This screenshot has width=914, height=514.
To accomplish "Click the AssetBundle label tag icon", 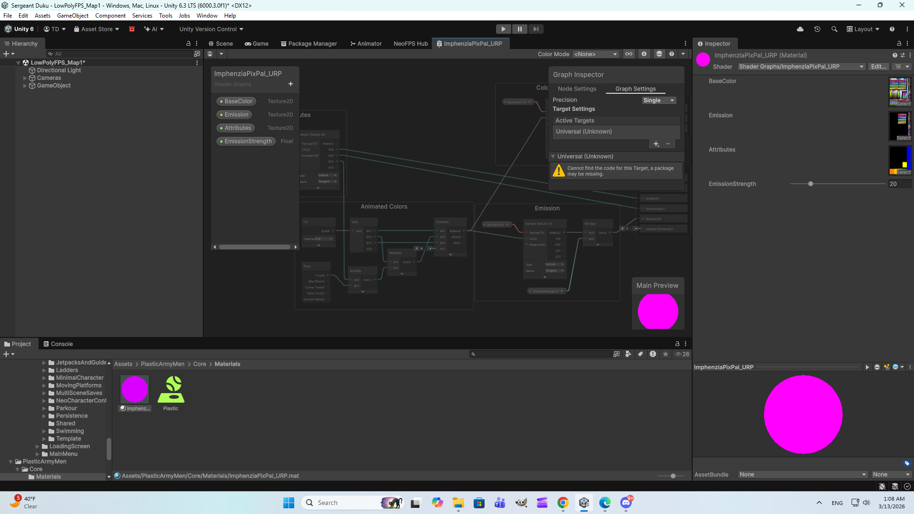I will pos(907,463).
